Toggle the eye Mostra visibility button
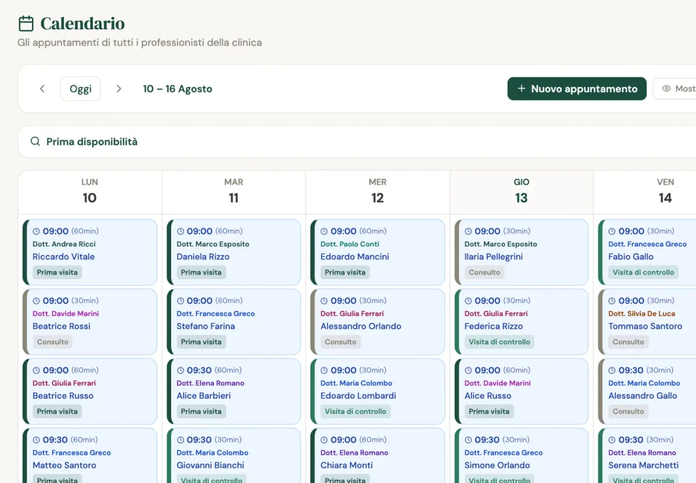Image resolution: width=696 pixels, height=483 pixels. point(675,89)
